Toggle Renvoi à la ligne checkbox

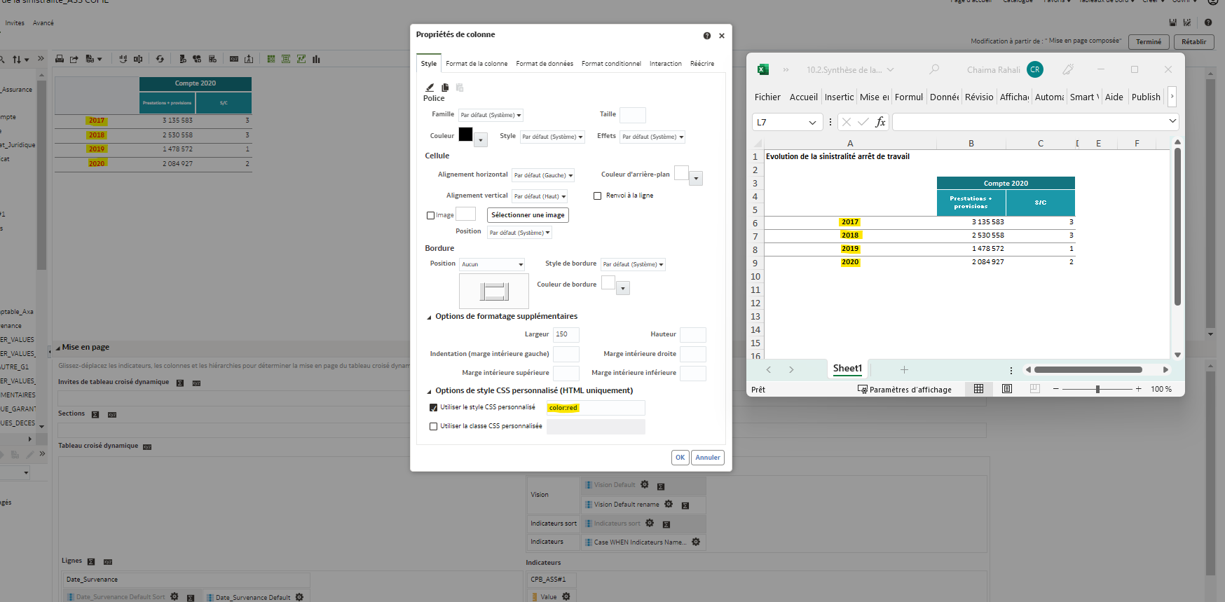coord(598,196)
